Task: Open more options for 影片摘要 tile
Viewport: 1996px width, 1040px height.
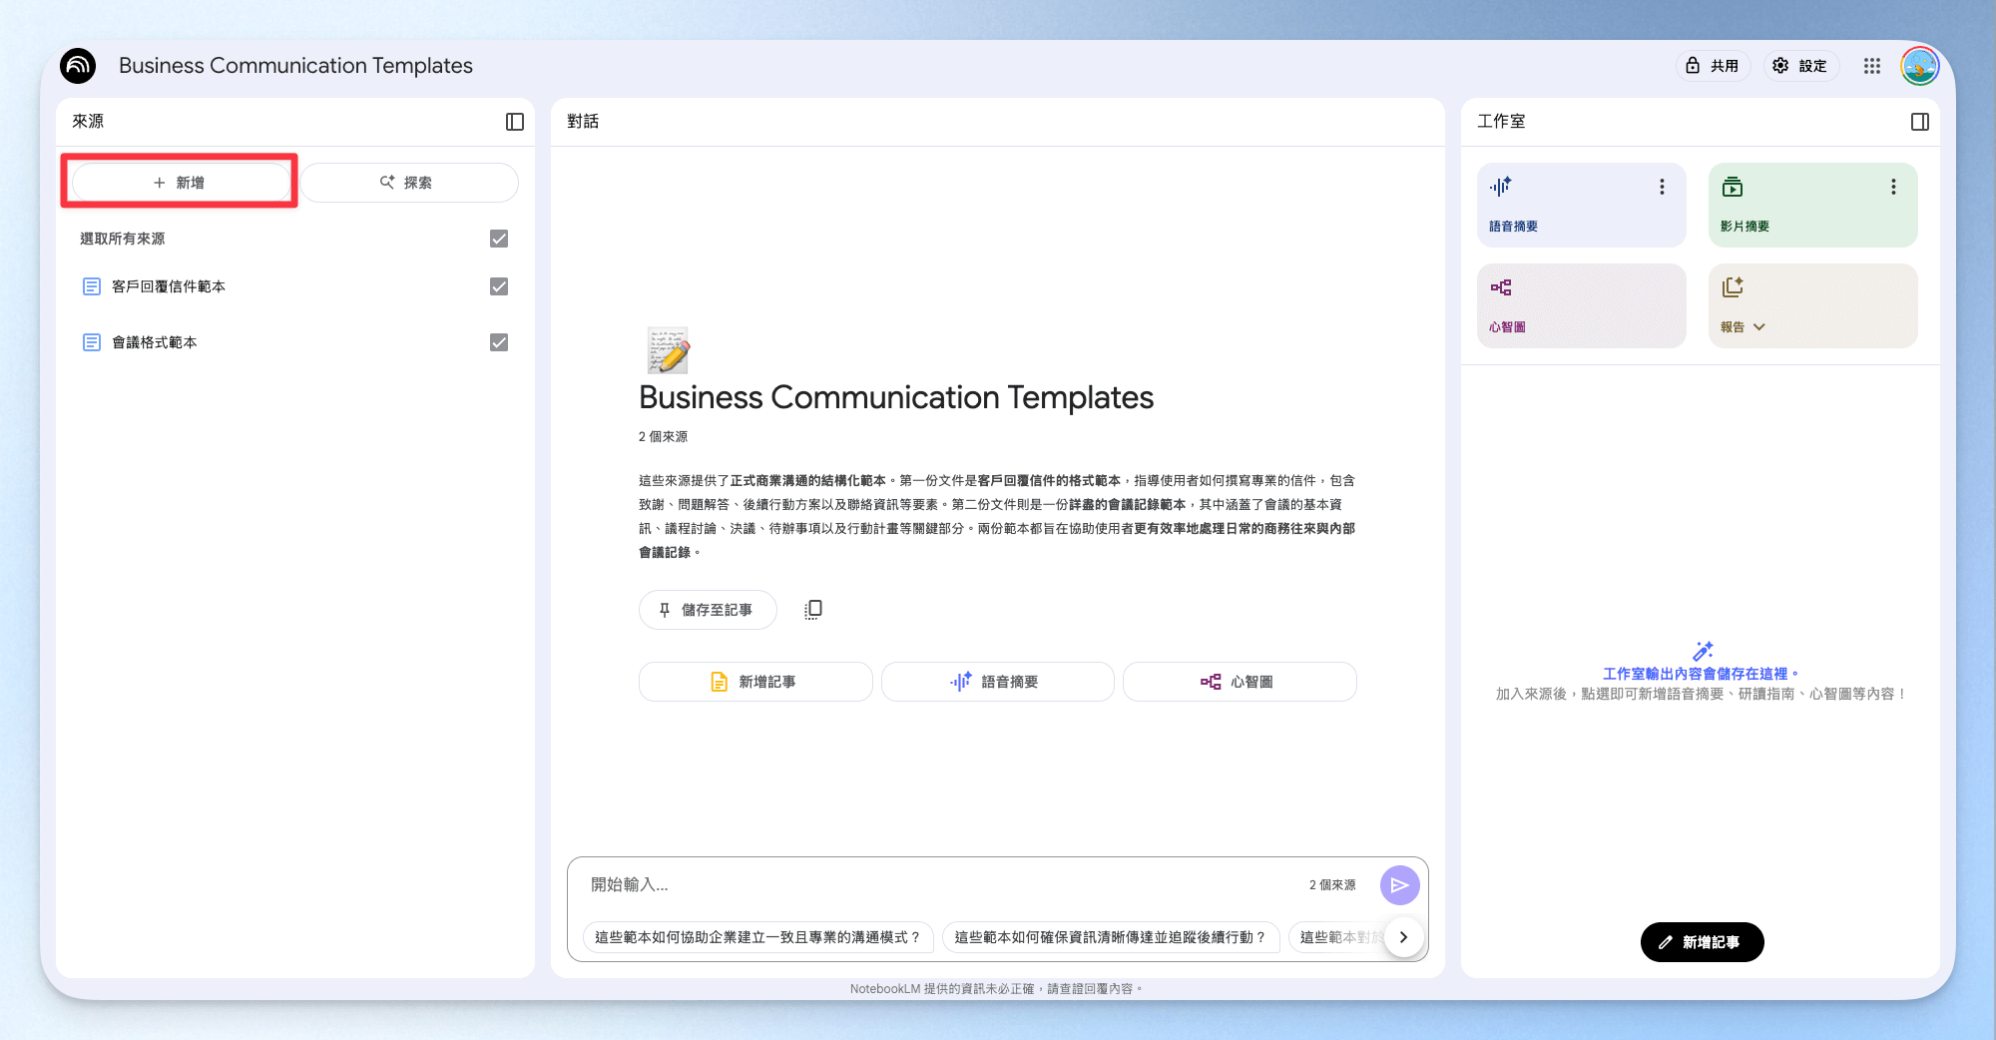Action: click(1893, 187)
